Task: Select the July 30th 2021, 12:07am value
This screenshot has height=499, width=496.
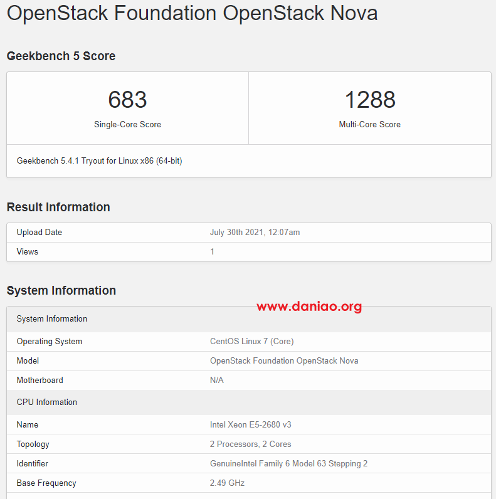Action: tap(255, 233)
